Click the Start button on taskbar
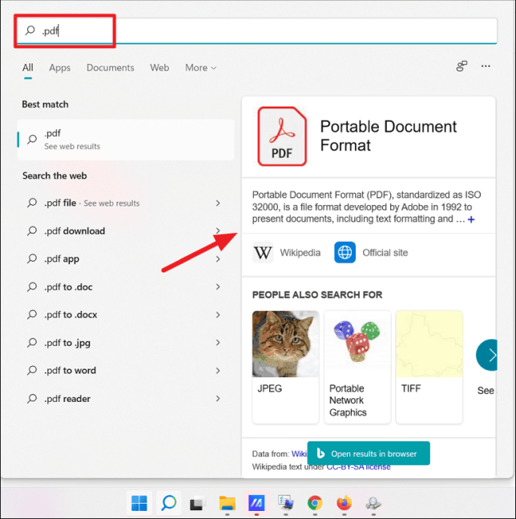This screenshot has height=519, width=516. point(139,503)
